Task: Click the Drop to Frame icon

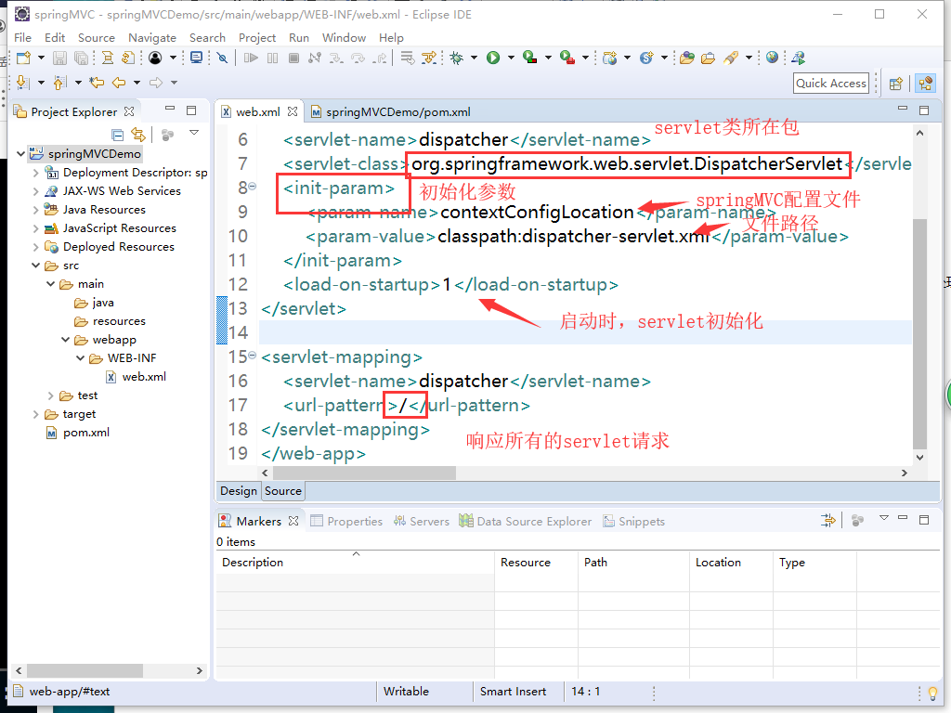Action: coord(408,58)
